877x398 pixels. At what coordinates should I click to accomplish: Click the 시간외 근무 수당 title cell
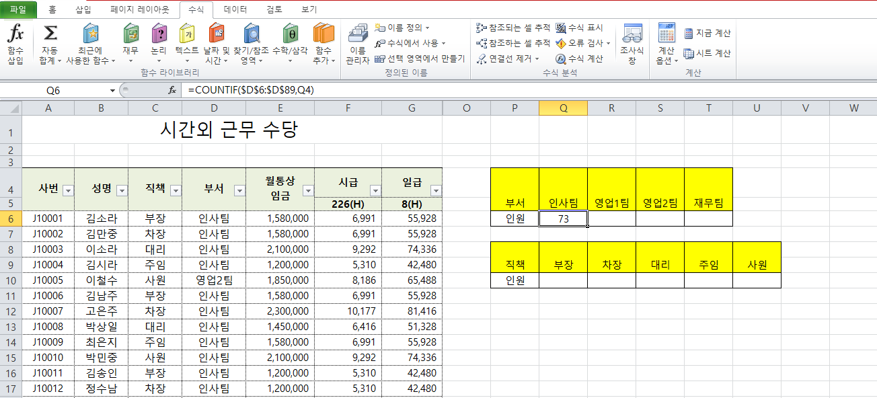click(232, 130)
